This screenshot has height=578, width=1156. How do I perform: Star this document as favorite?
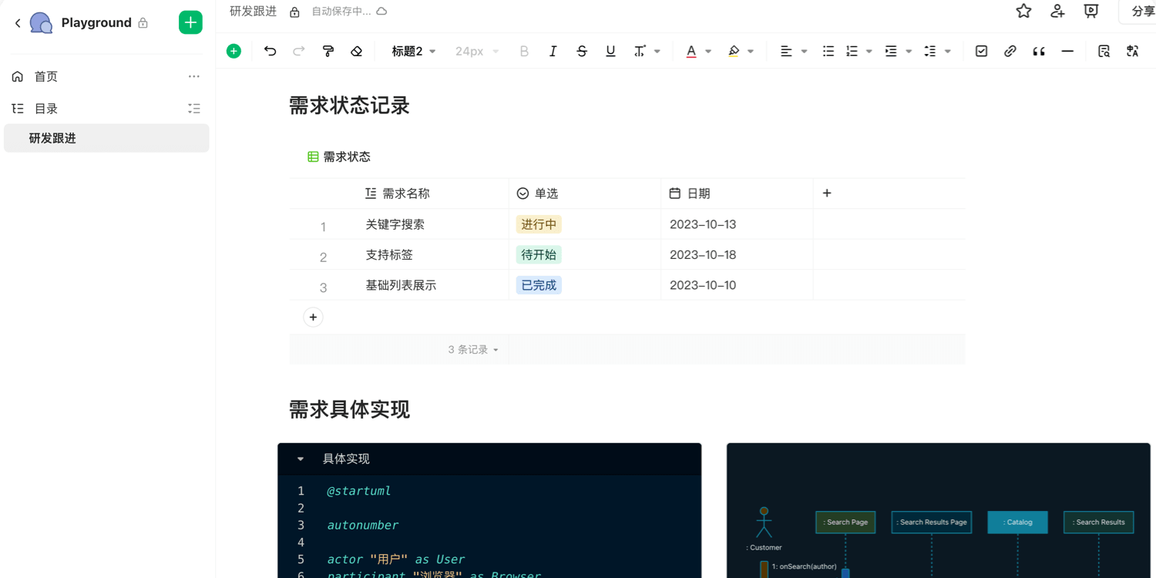point(1023,11)
